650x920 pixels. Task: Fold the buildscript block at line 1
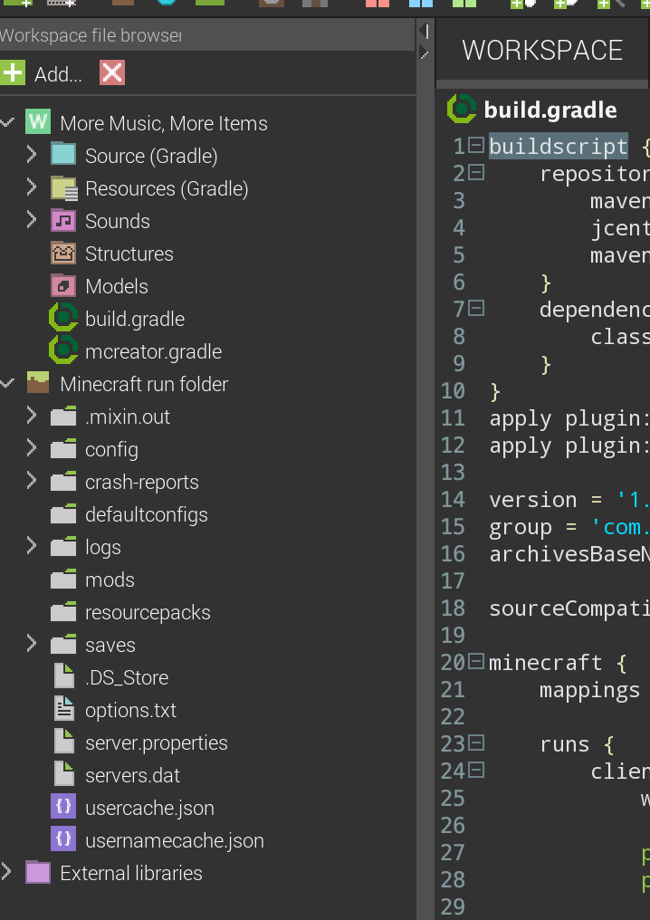476,144
